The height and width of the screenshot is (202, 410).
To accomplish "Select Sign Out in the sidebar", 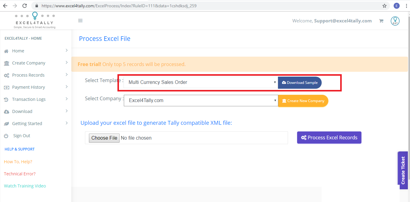I will point(22,136).
